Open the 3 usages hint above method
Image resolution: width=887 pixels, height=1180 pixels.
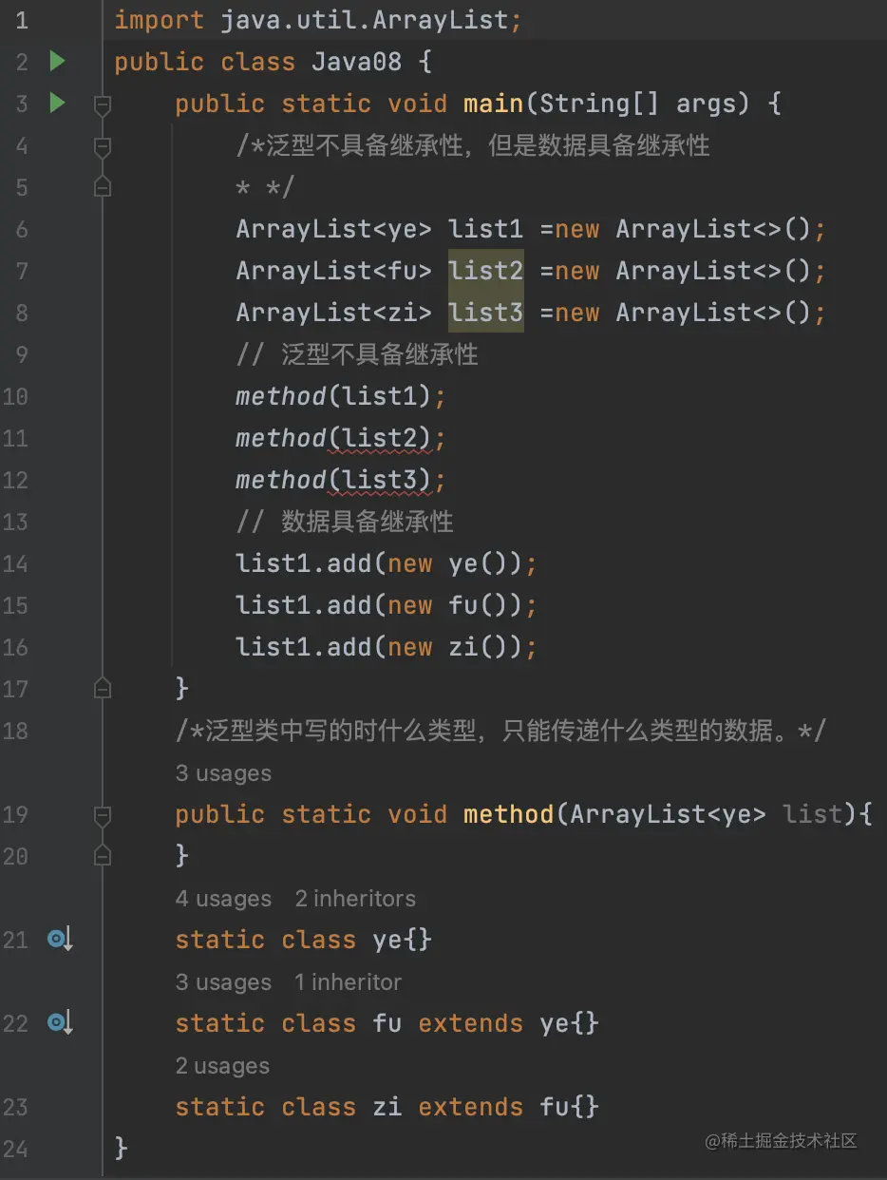point(223,772)
